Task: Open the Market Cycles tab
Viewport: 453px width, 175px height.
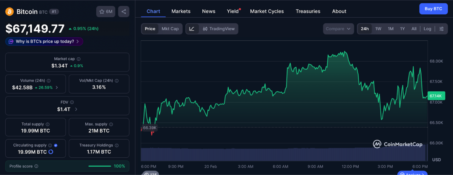Action: [x=267, y=11]
